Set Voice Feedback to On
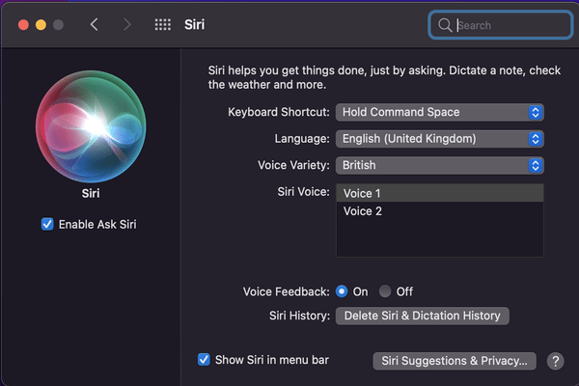 tap(342, 291)
